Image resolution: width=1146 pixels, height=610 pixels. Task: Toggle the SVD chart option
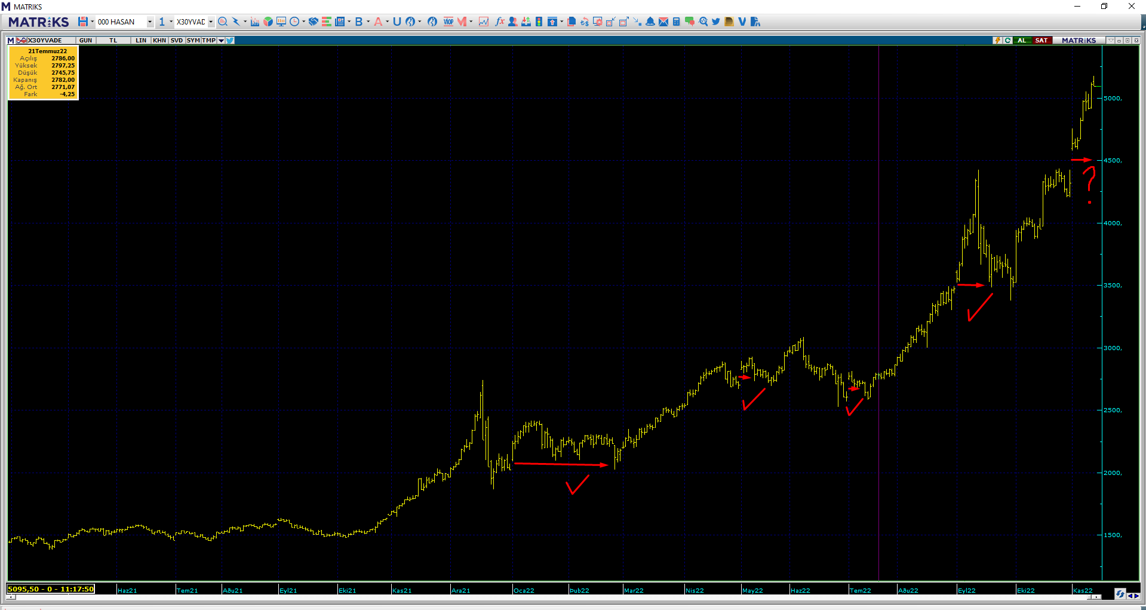click(177, 41)
